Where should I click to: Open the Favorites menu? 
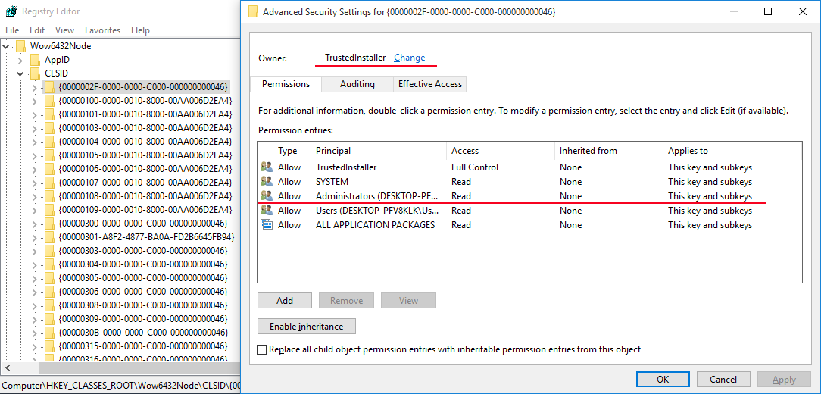(103, 30)
